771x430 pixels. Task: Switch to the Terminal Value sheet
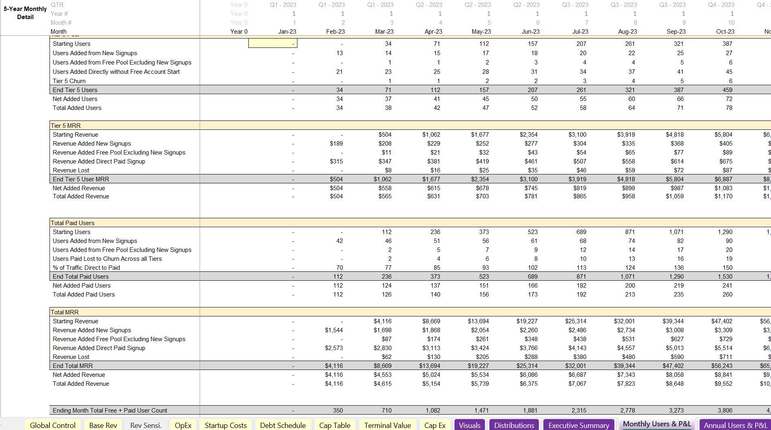pos(387,425)
